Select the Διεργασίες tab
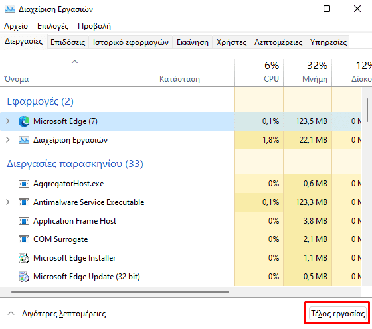 pyautogui.click(x=23, y=41)
